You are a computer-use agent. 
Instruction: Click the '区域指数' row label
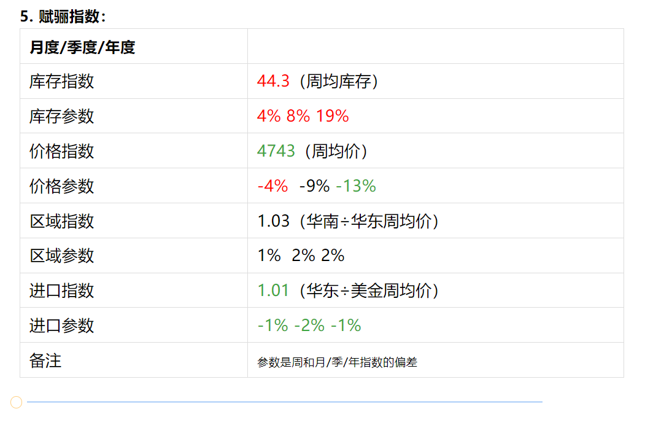tap(62, 221)
